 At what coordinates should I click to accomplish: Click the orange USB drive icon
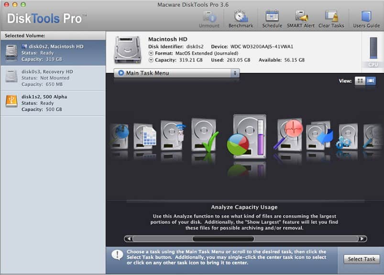[x=11, y=101]
